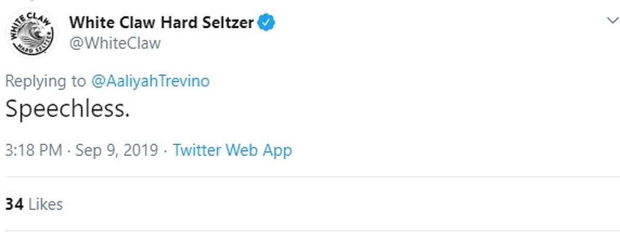Open the Twitter Web App source link

pyautogui.click(x=232, y=150)
